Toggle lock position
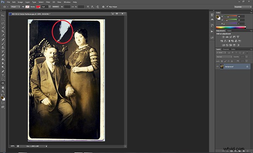The width and height of the screenshot is (253, 153). click(x=229, y=61)
